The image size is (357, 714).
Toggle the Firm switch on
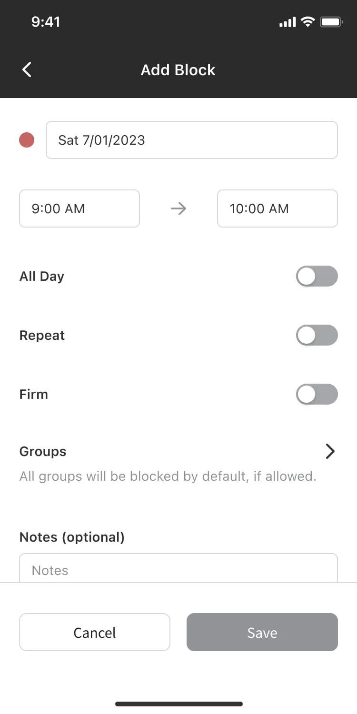coord(317,394)
